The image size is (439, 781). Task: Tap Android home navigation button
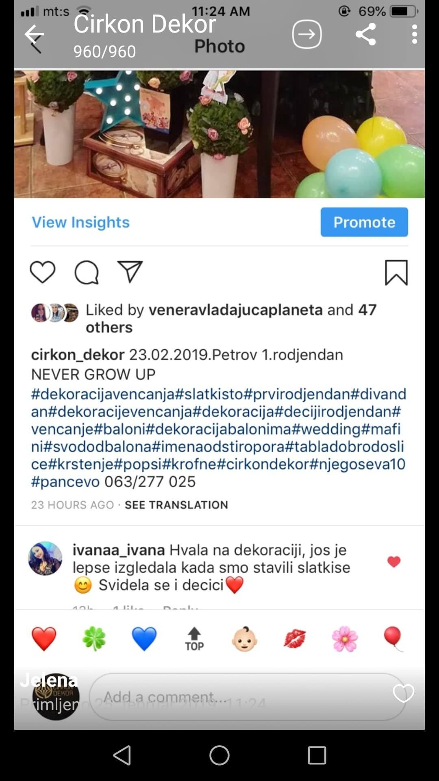coord(219,755)
